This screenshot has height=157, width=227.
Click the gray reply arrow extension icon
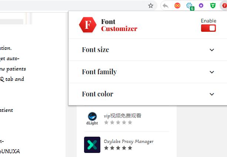(x=166, y=6)
